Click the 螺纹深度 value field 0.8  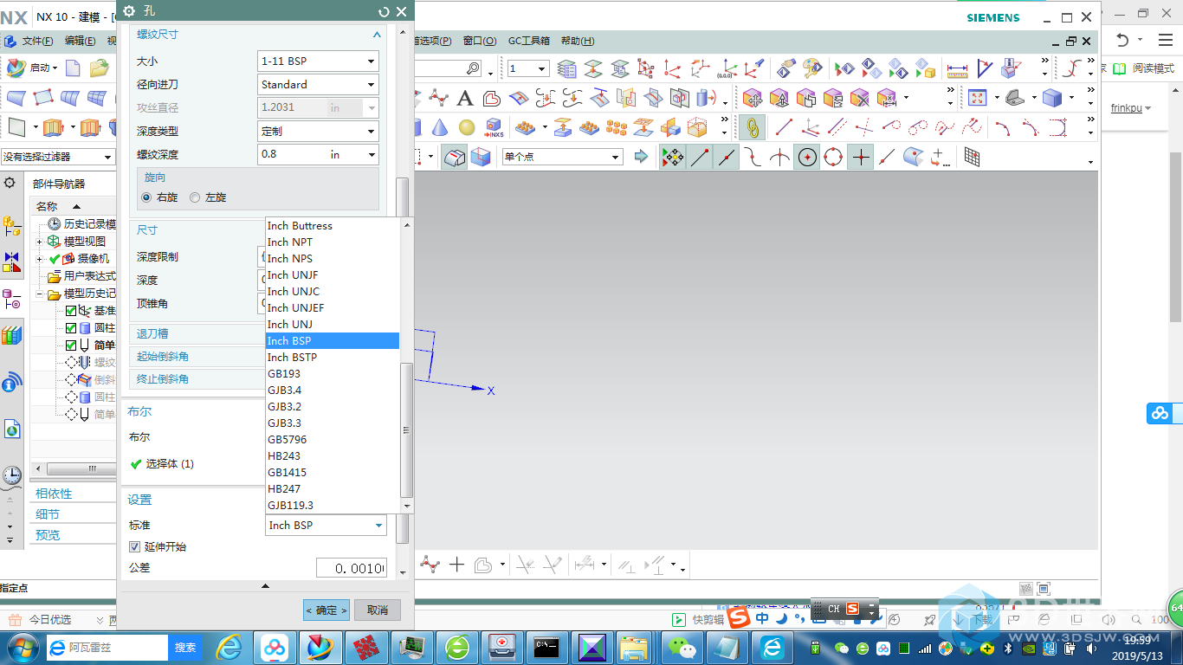click(292, 155)
